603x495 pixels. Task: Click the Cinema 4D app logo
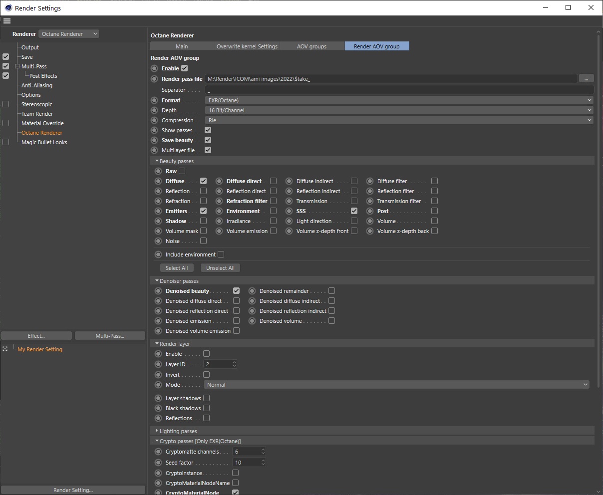8,7
